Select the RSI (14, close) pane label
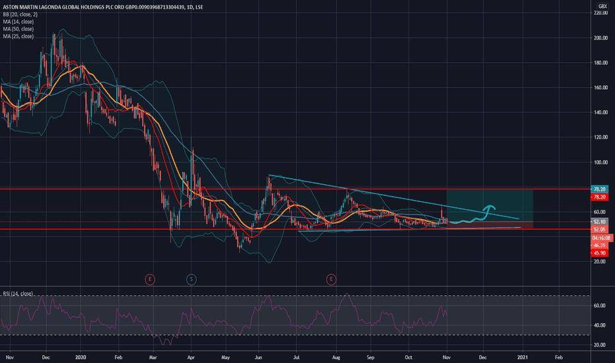This screenshot has width=615, height=363. pos(18,294)
